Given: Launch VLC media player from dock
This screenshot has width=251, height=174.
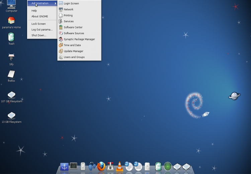Looking at the screenshot, I should point(119,166).
